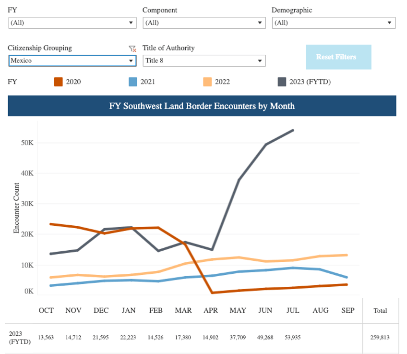This screenshot has width=407, height=354.
Task: Click the 49,268 June value cell
Action: coord(265,338)
